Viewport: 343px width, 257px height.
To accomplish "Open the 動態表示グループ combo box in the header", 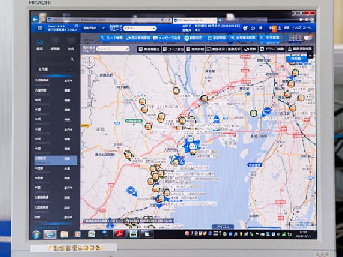I will click(x=139, y=28).
